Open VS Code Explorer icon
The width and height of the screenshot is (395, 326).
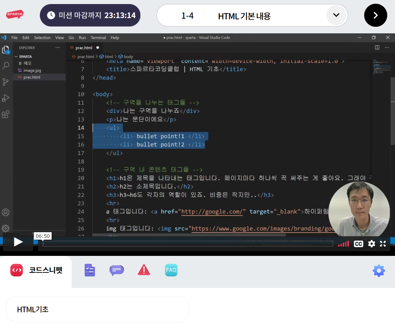[6, 50]
